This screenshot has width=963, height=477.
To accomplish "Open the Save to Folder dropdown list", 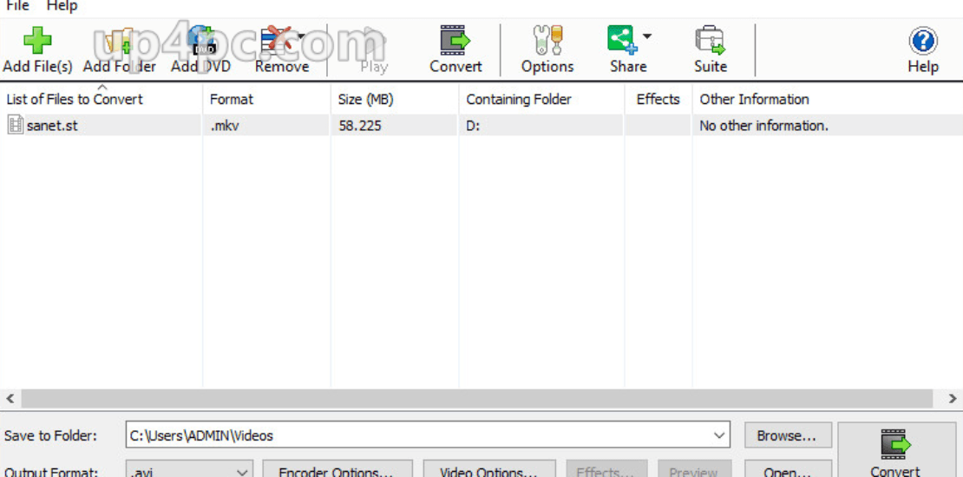I will [x=718, y=436].
